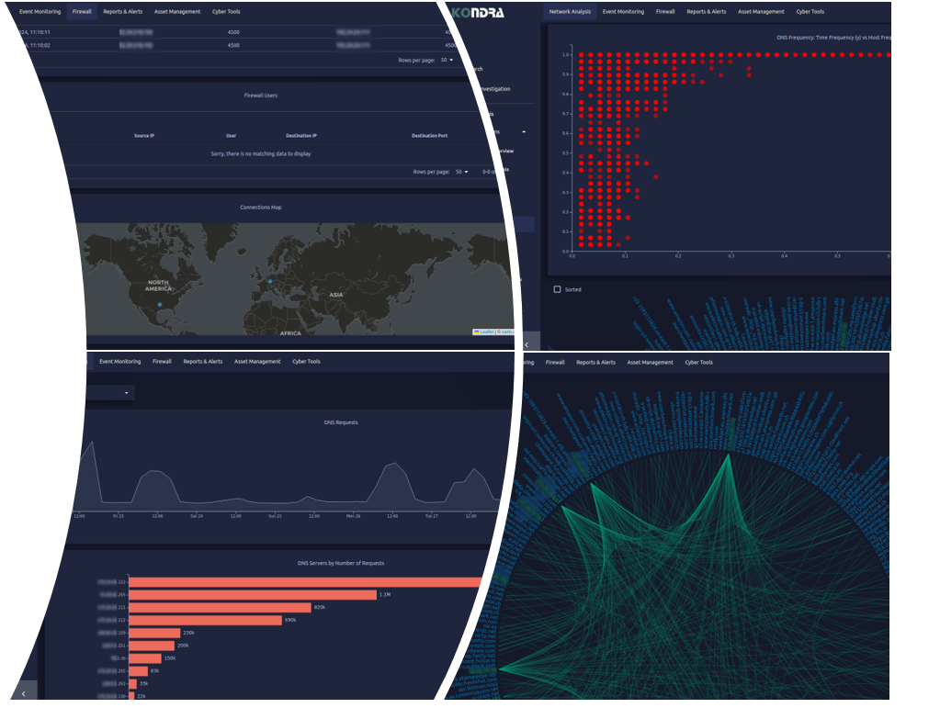Click the User column header
940x708 pixels.
point(231,136)
